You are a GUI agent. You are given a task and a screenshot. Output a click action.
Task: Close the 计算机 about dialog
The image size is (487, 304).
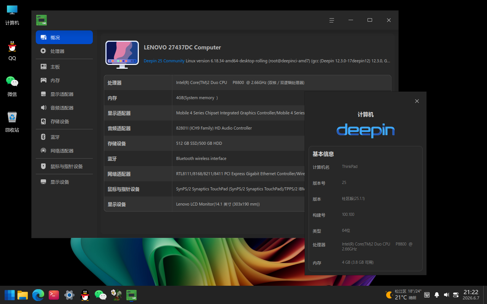tap(417, 101)
